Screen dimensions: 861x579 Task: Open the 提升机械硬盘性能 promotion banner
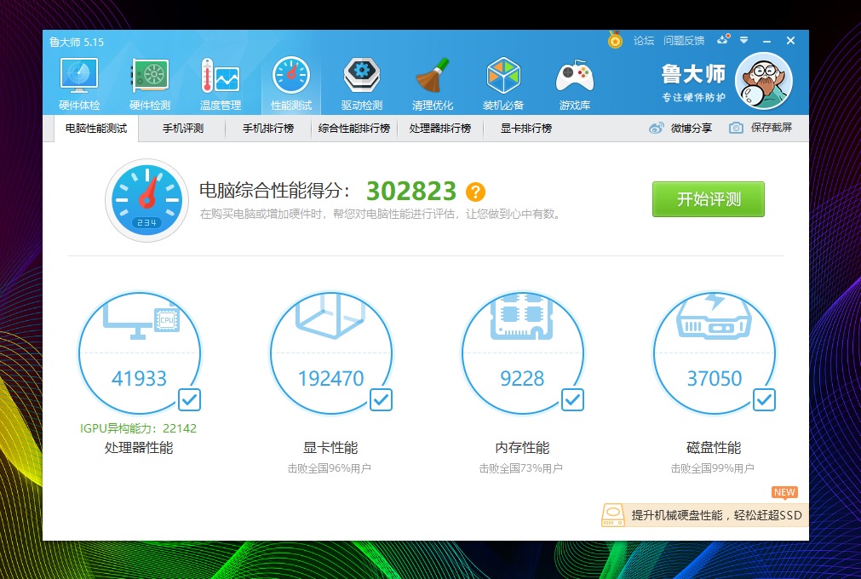click(705, 515)
